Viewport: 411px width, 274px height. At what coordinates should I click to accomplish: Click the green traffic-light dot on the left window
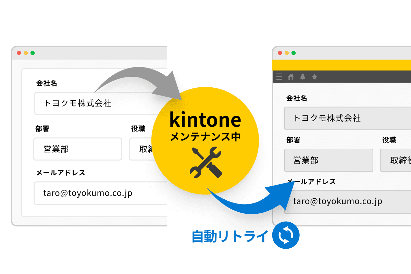[x=33, y=53]
